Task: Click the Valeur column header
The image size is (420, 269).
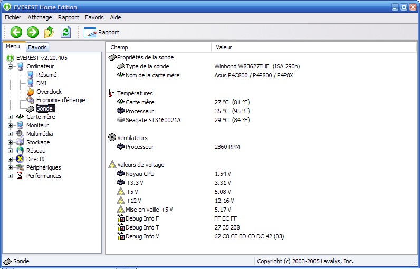Action: pos(224,47)
